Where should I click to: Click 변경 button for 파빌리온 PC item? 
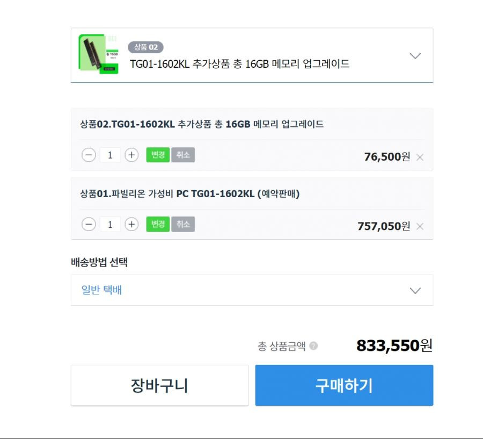(158, 224)
